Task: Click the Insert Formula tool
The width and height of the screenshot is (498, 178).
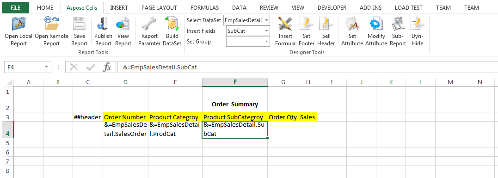Action: tap(285, 24)
